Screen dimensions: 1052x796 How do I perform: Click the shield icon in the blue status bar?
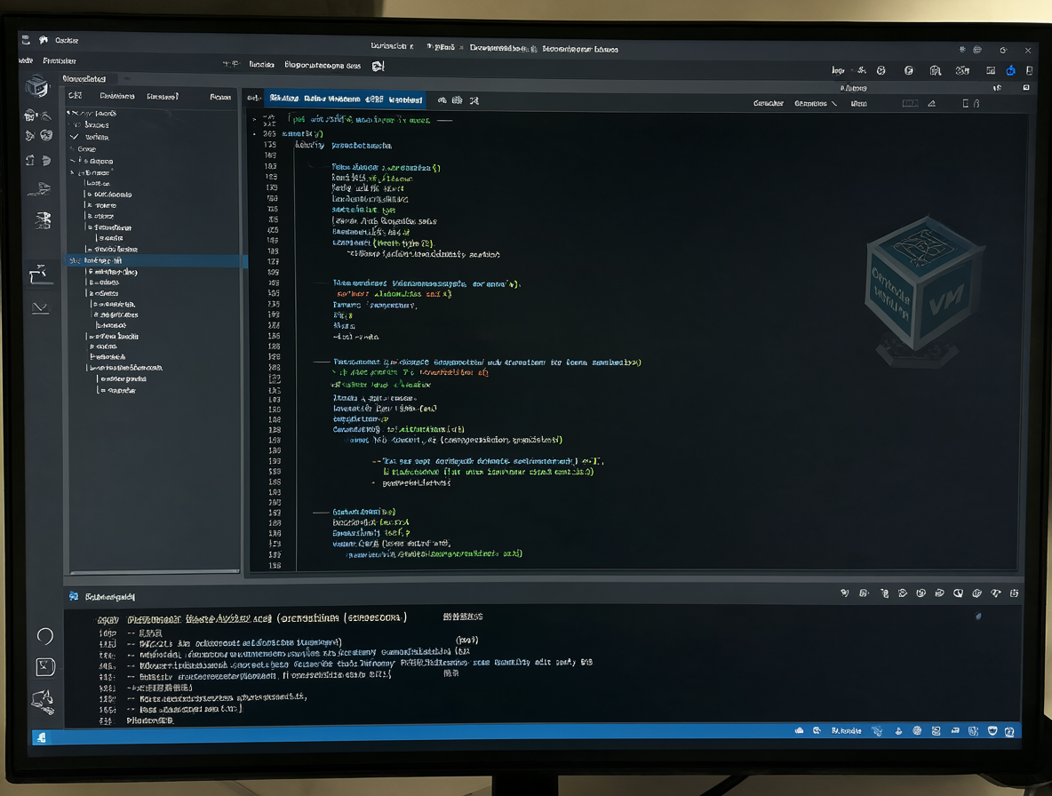tap(992, 731)
